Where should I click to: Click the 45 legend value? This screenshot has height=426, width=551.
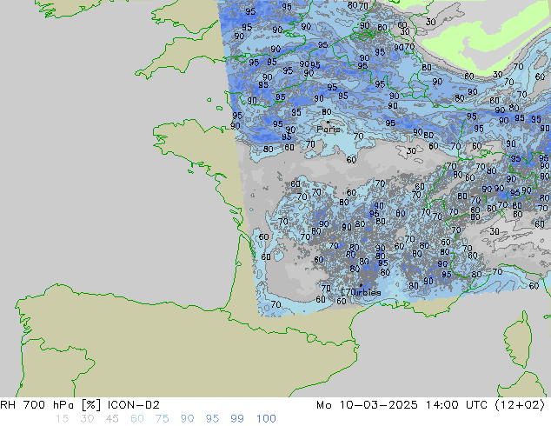[x=114, y=419]
